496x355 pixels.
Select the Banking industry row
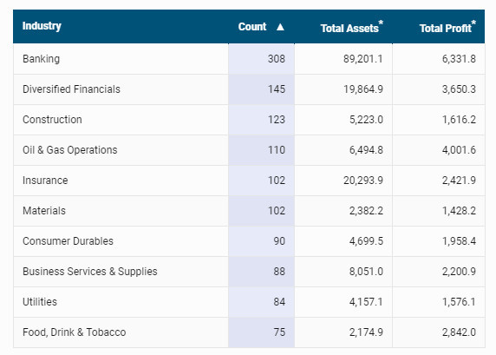point(249,59)
